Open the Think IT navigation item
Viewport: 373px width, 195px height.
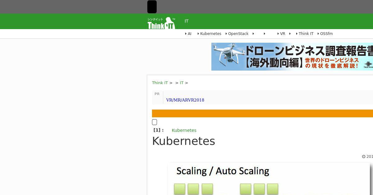pyautogui.click(x=306, y=34)
